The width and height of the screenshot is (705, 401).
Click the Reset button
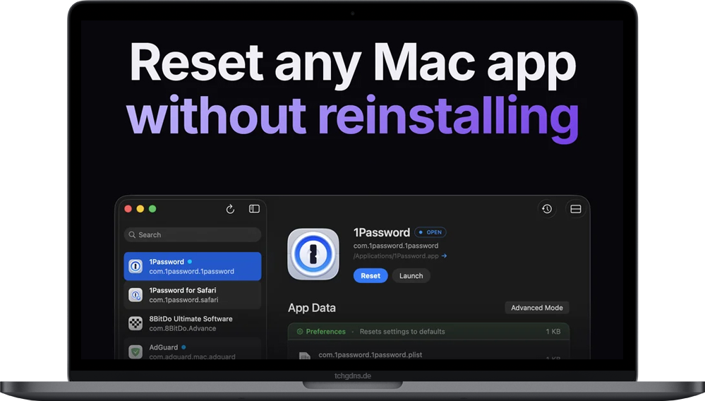(370, 275)
